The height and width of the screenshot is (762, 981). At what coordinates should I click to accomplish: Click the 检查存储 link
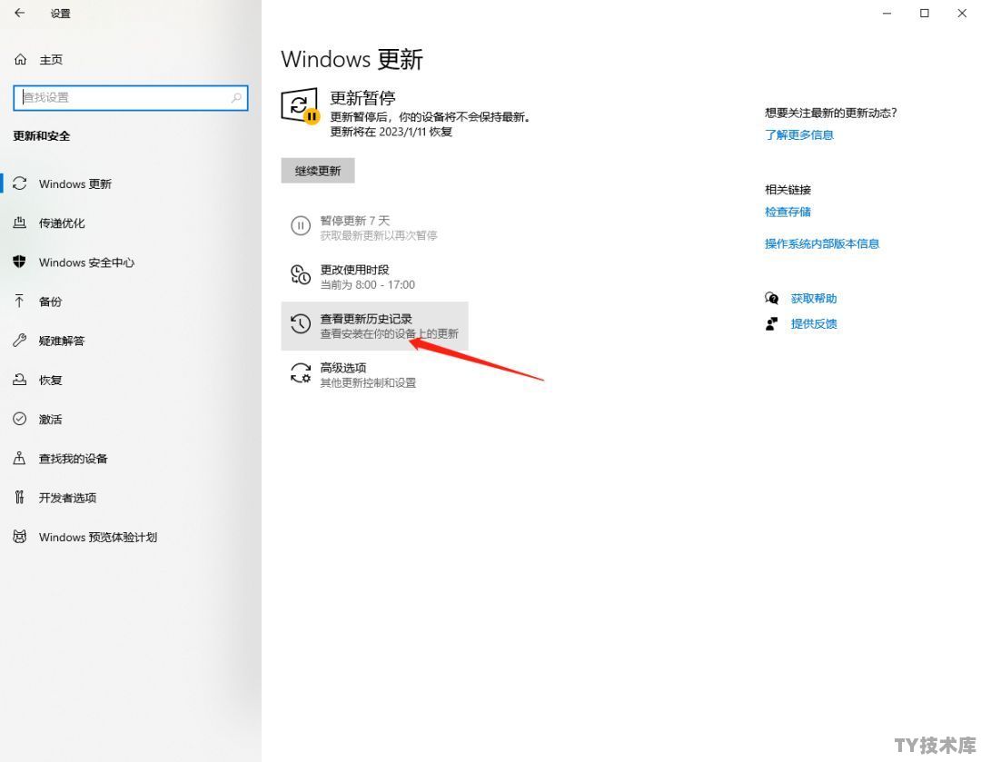[x=788, y=212]
